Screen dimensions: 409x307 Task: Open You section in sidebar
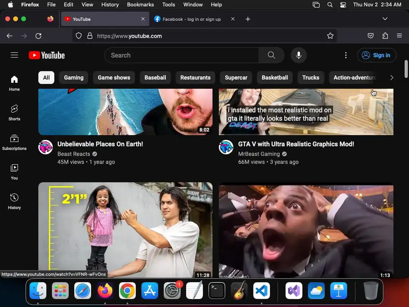tap(14, 172)
